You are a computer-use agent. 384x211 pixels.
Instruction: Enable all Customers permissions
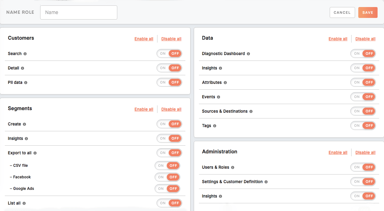click(144, 39)
